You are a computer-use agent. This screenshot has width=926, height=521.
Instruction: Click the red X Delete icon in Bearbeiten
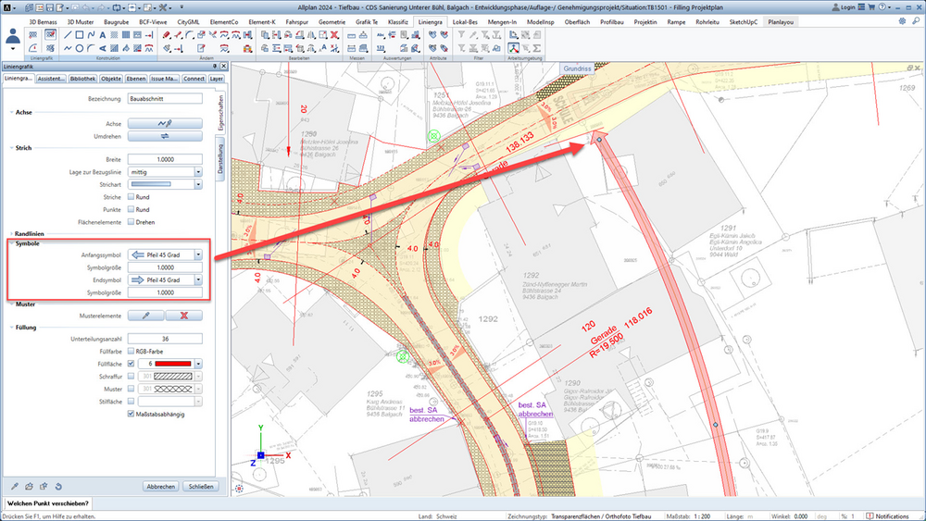pyautogui.click(x=334, y=35)
